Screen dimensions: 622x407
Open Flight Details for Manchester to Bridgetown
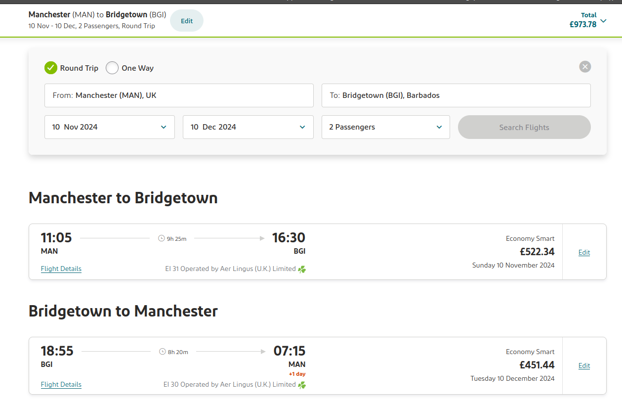tap(61, 269)
